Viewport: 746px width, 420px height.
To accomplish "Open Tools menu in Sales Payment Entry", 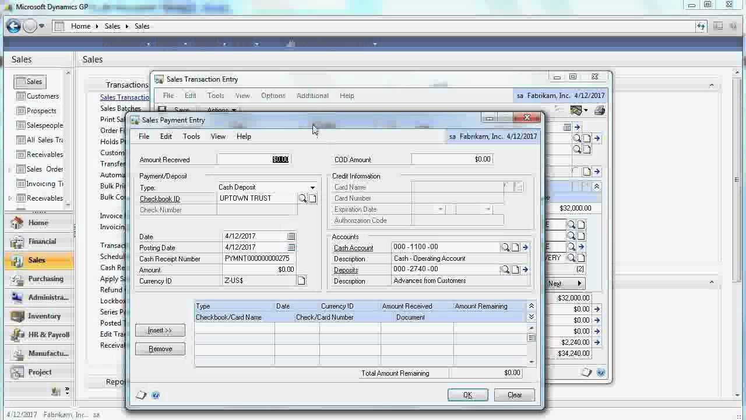I will click(191, 136).
